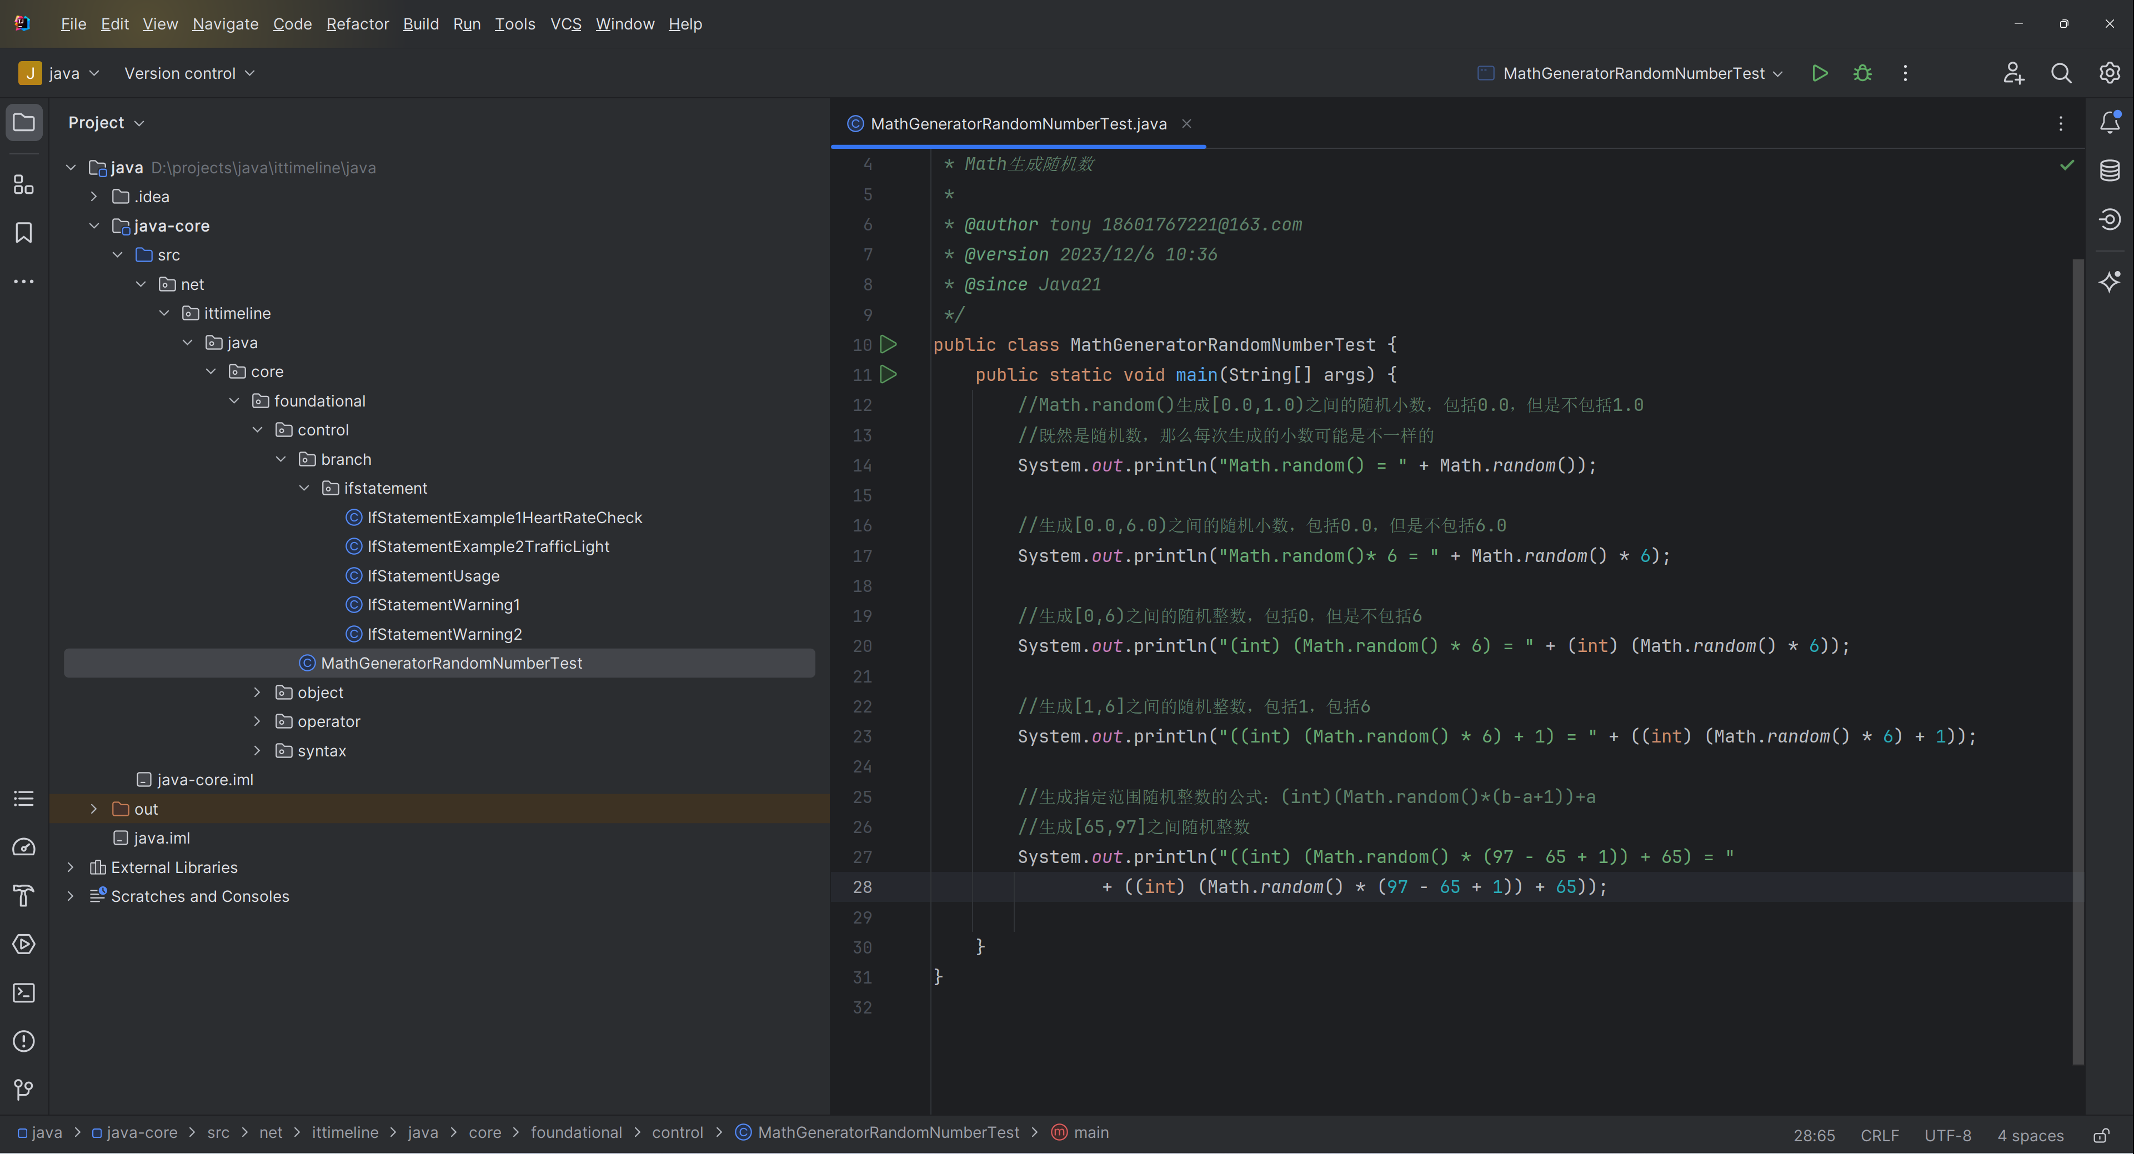Open the Refactor menu
The height and width of the screenshot is (1154, 2134).
coord(357,24)
